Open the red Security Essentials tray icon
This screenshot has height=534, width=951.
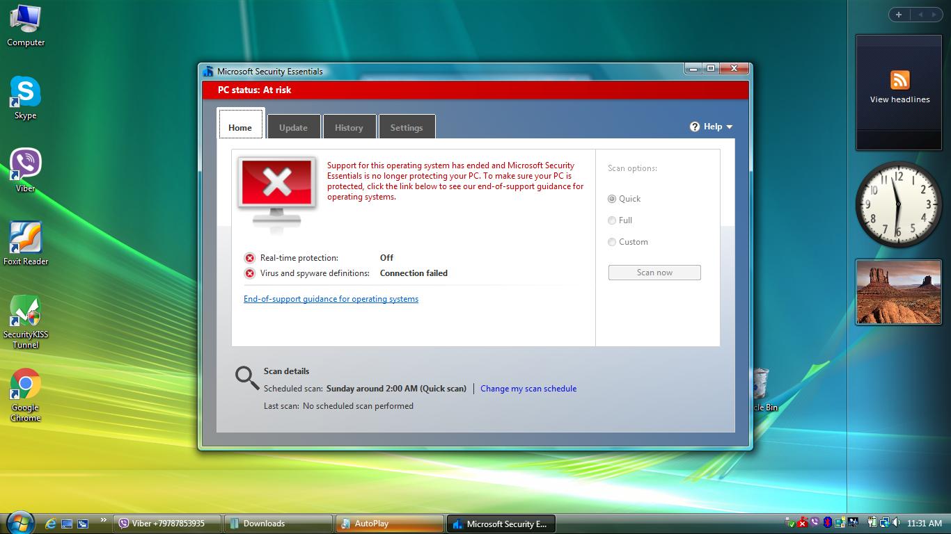point(803,523)
